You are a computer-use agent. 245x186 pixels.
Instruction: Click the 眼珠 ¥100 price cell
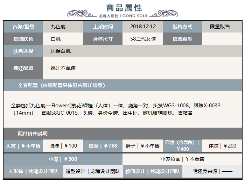point(63,146)
